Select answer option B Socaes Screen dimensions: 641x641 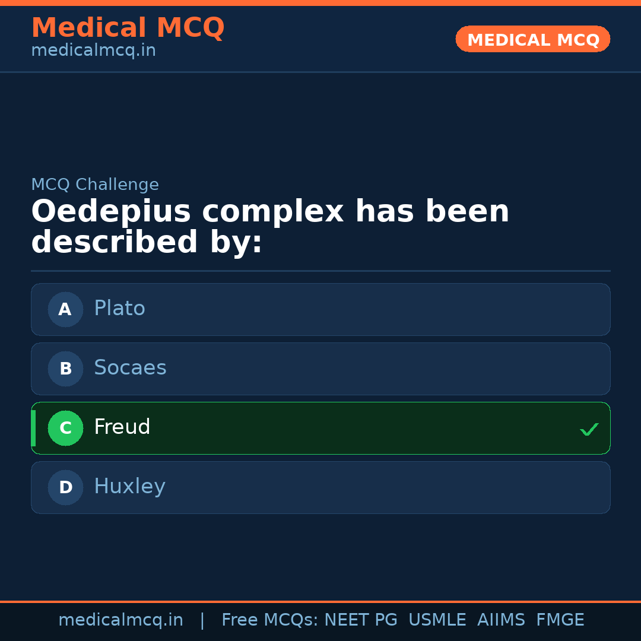click(x=320, y=369)
